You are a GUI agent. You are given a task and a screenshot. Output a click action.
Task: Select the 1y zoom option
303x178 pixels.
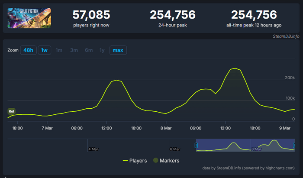tap(102, 50)
